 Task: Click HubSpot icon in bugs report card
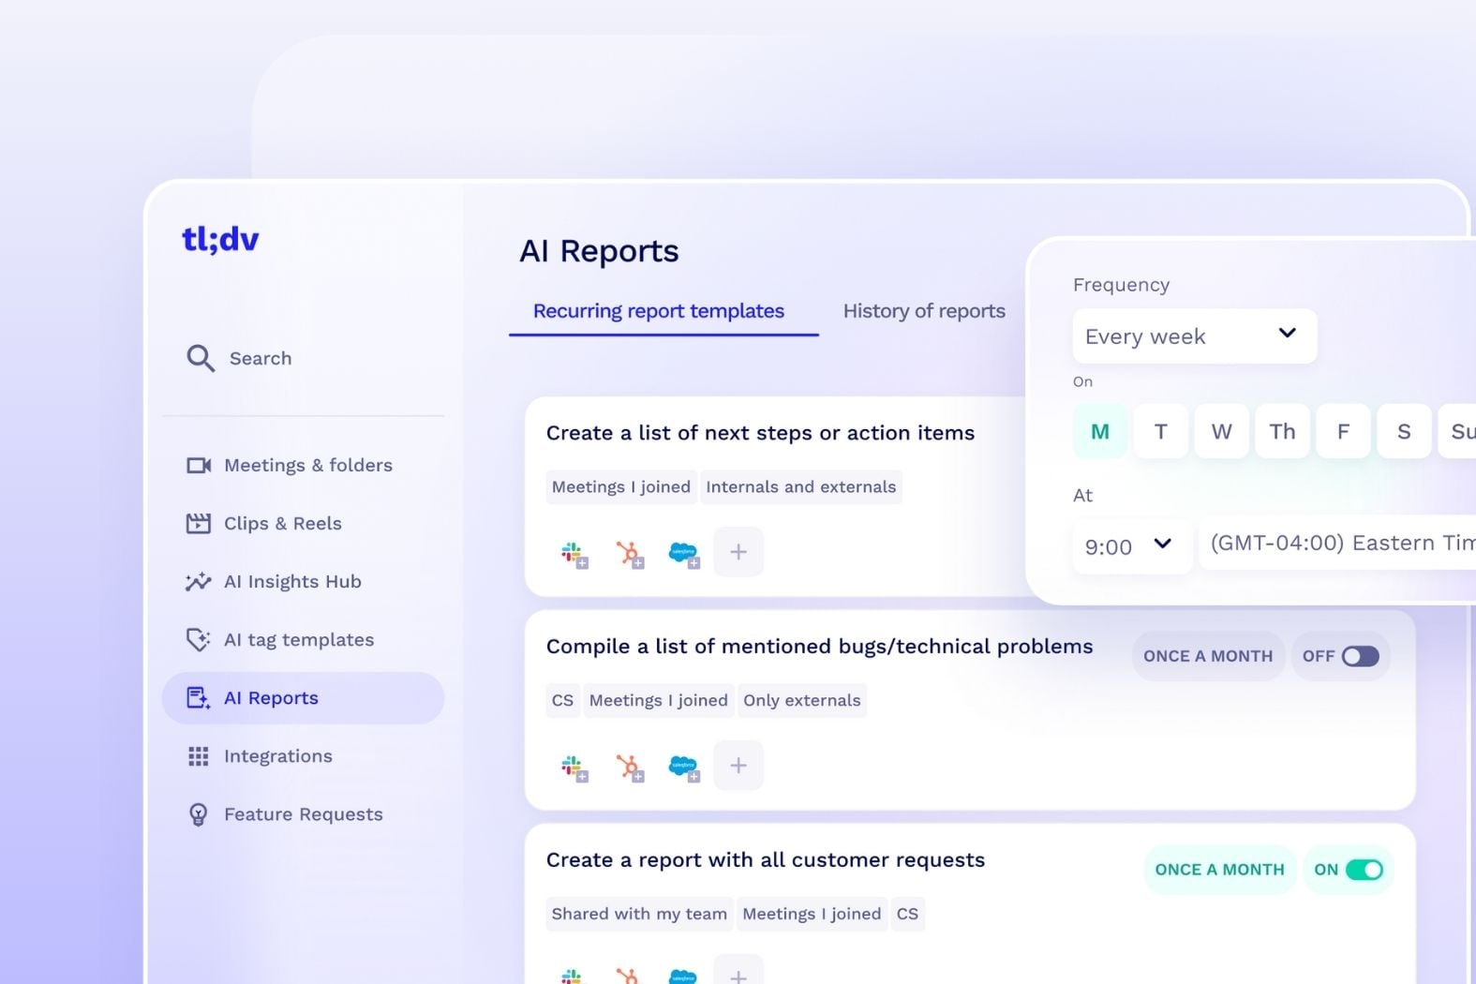(x=630, y=768)
